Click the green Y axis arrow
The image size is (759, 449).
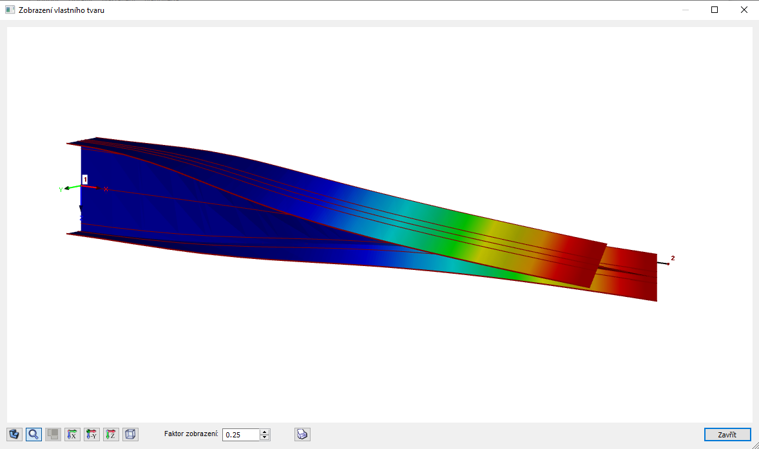(x=73, y=187)
